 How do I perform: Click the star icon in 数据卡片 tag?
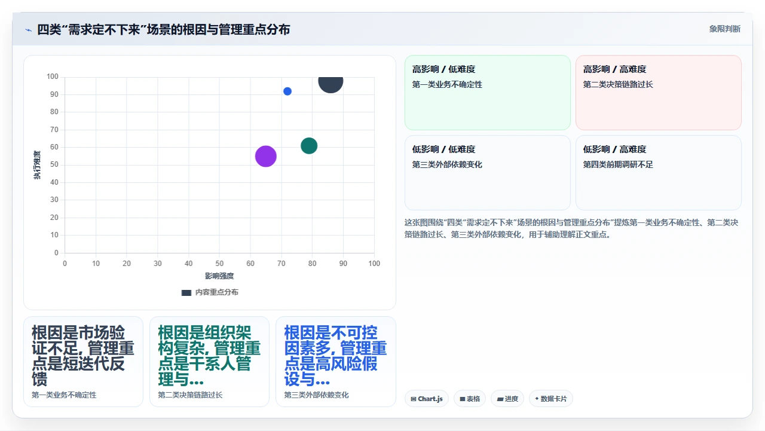(537, 399)
